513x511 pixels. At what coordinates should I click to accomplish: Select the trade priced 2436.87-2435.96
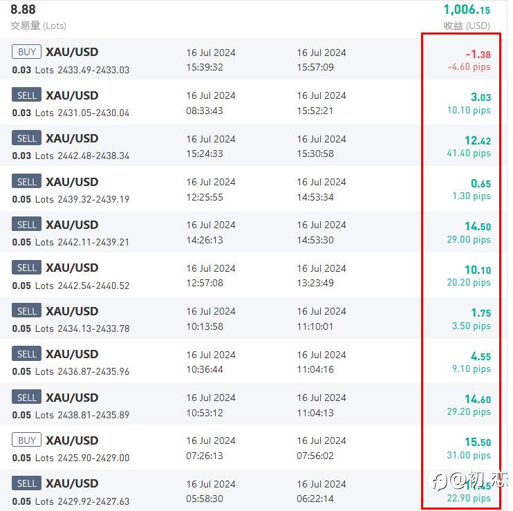pos(210,361)
